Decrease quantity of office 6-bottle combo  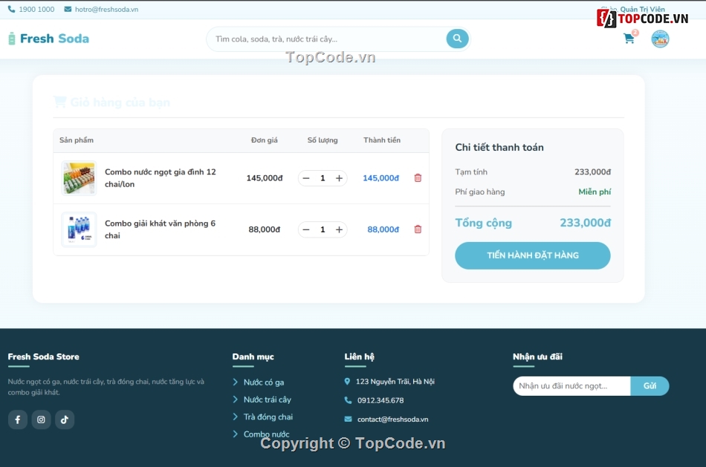pos(306,229)
